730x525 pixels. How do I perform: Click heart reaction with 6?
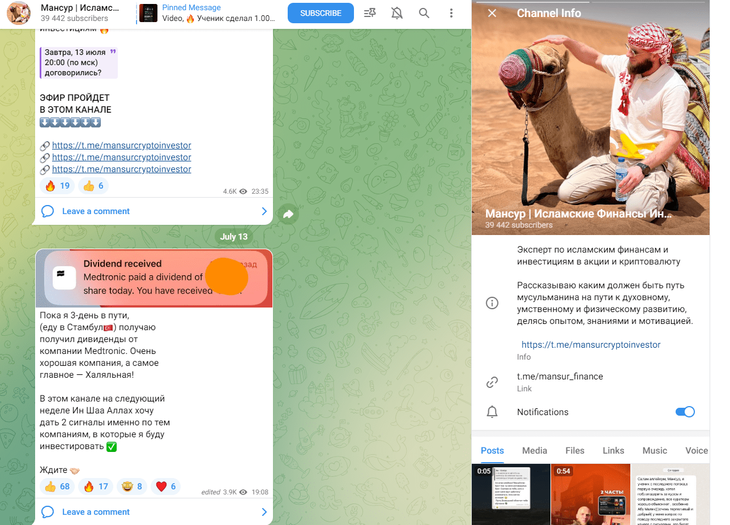click(166, 486)
